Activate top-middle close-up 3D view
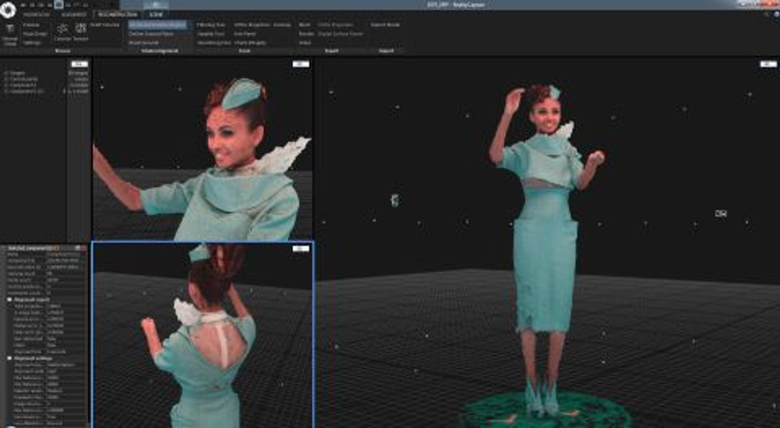 (x=203, y=149)
